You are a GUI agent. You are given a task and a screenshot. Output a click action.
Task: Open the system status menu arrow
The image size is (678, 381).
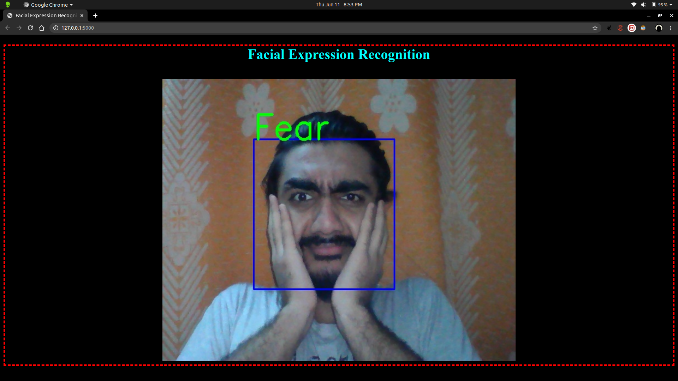[x=671, y=5]
